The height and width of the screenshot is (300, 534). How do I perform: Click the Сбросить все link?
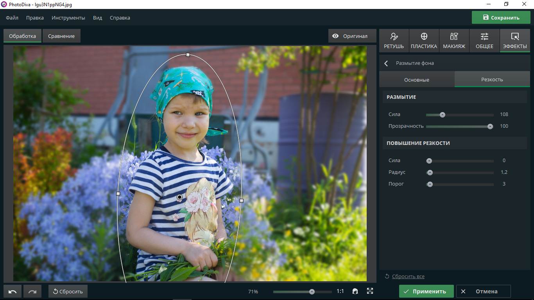coord(408,277)
